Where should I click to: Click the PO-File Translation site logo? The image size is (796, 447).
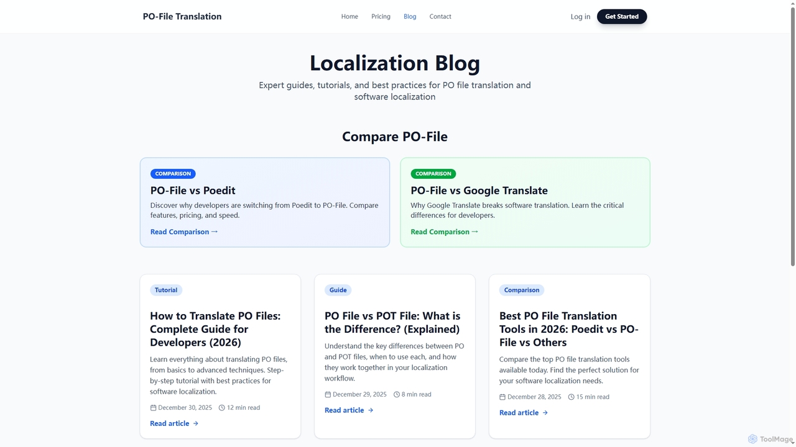(182, 17)
